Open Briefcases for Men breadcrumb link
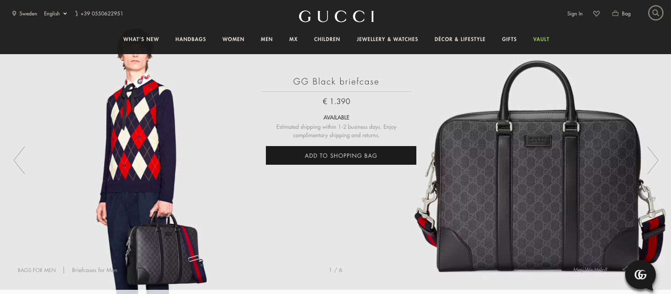671x294 pixels. click(x=94, y=270)
